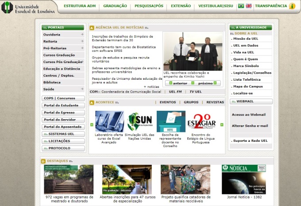Read news about Simpósio de Extensão inscriptions
Screen dimensions: 301x206
(123, 38)
